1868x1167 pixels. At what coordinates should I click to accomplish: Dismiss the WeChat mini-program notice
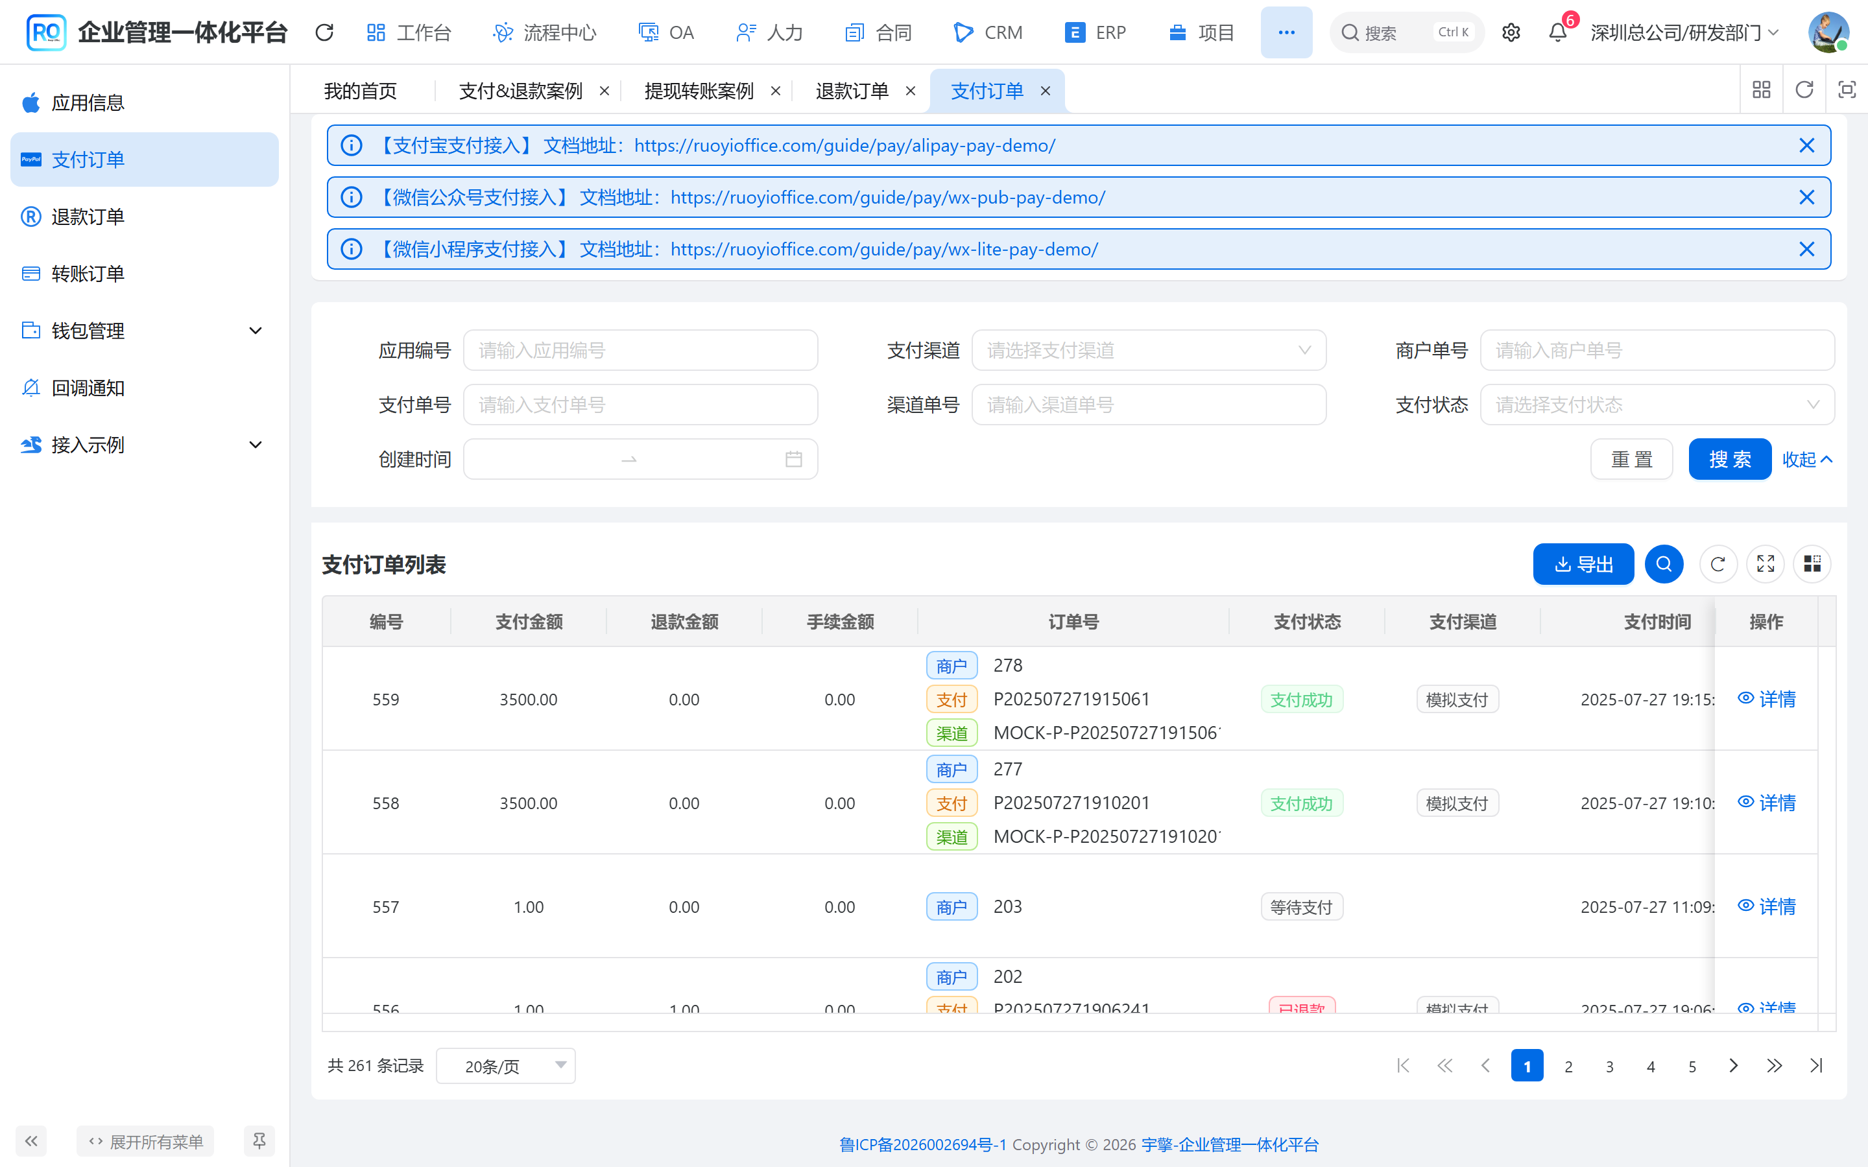1806,250
